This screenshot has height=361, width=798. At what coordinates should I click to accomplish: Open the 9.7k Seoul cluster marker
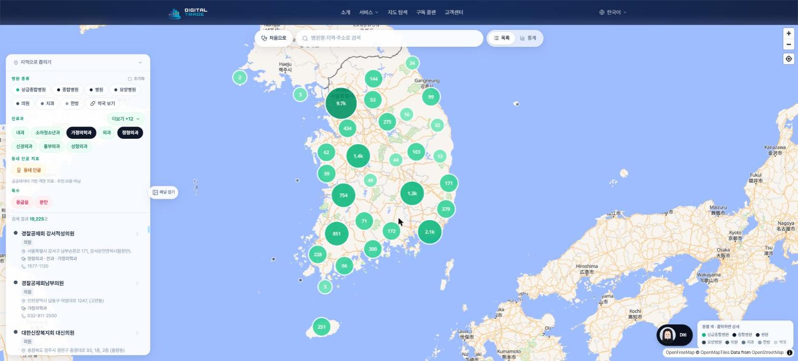tap(341, 103)
